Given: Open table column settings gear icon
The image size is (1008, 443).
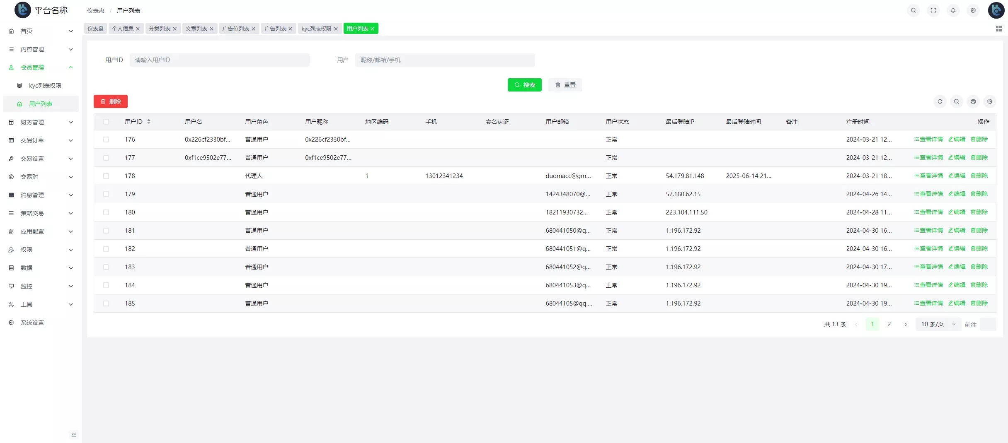Looking at the screenshot, I should (x=989, y=101).
